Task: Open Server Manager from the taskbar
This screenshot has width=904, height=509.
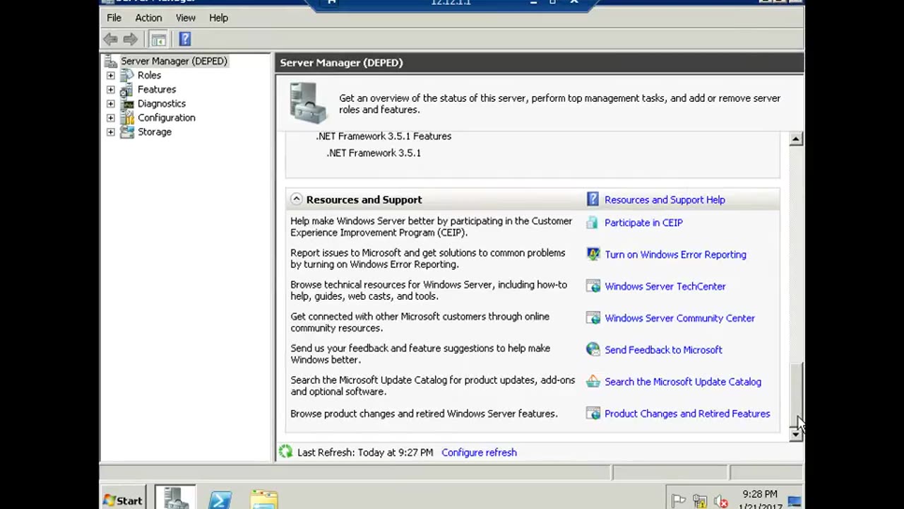Action: click(x=175, y=498)
